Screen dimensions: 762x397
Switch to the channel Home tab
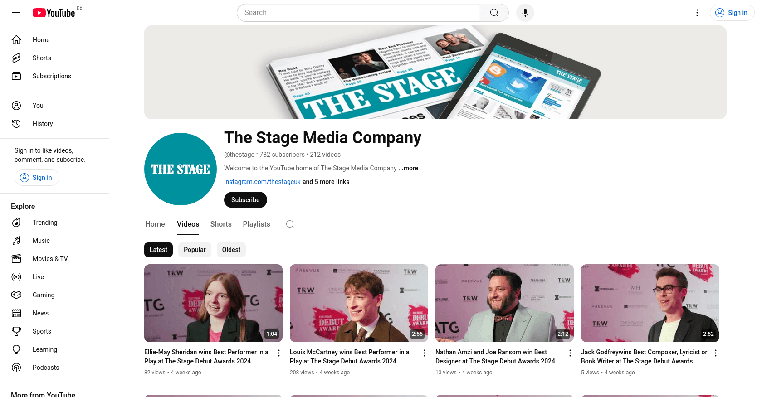point(155,224)
